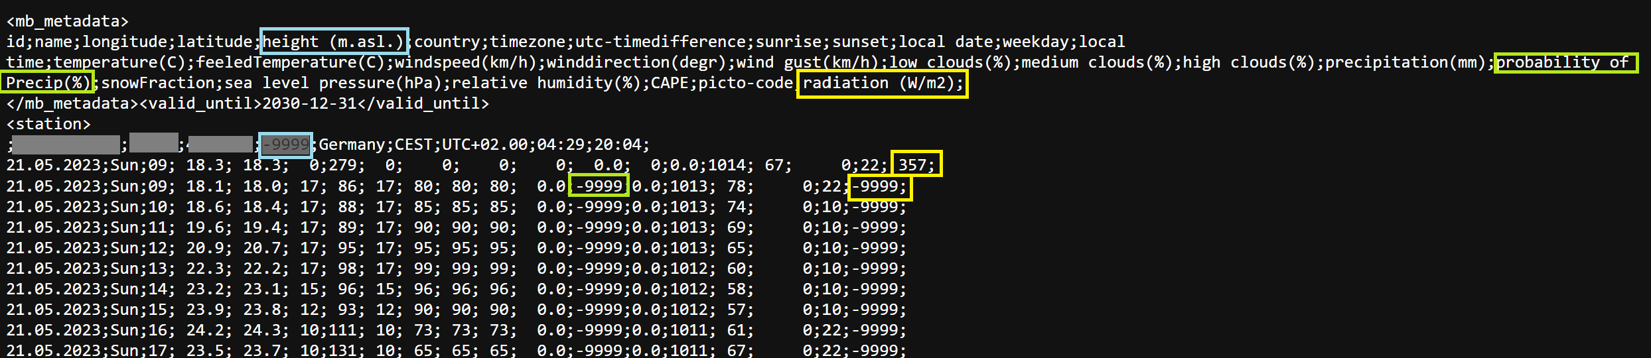Click the opening <mb_metadata> tag

pyautogui.click(x=68, y=21)
